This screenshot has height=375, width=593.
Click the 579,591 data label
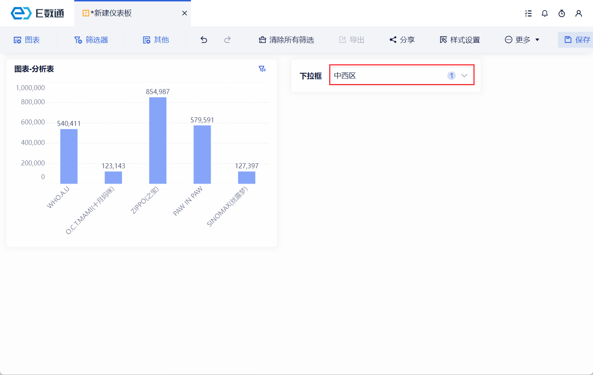[202, 120]
